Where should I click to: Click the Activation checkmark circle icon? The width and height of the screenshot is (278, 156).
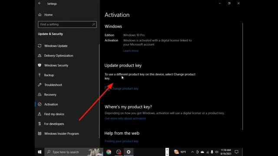(40, 104)
